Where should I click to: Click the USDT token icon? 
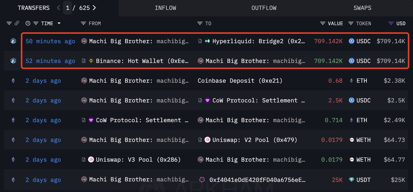351,180
